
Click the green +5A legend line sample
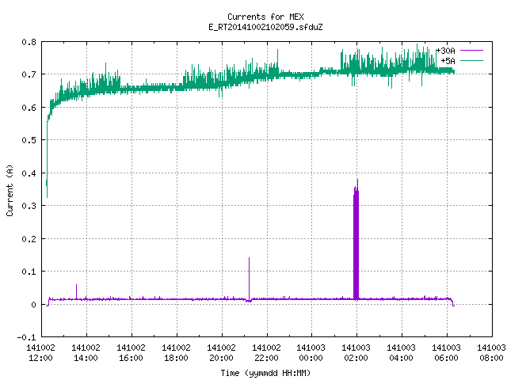pos(471,60)
